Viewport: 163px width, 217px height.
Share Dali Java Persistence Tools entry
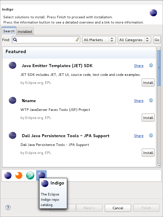click(x=139, y=136)
